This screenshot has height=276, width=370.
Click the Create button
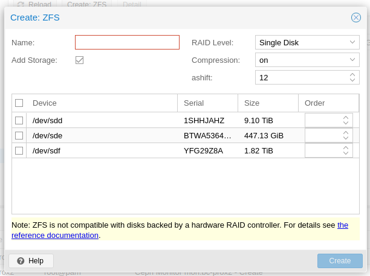coord(340,261)
